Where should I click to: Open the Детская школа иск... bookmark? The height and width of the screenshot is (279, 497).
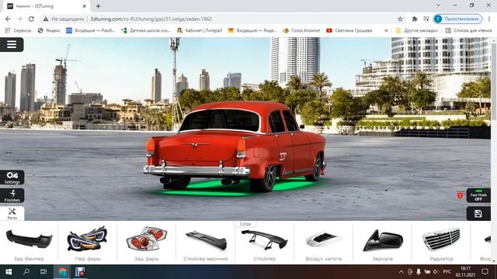pyautogui.click(x=147, y=31)
